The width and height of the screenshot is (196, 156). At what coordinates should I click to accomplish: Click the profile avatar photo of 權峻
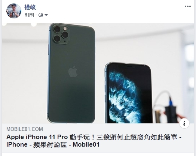14,11
